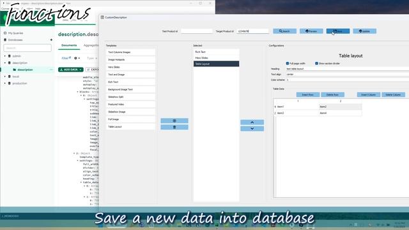The image size is (409, 230).
Task: Expand the admin database in Compass
Action: (5, 56)
